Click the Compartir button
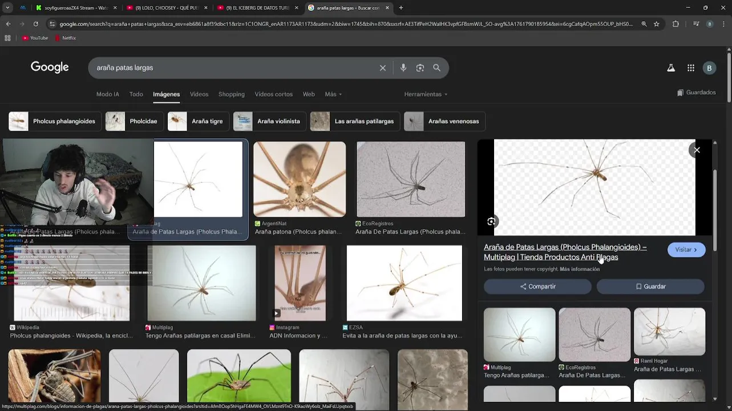 537,287
